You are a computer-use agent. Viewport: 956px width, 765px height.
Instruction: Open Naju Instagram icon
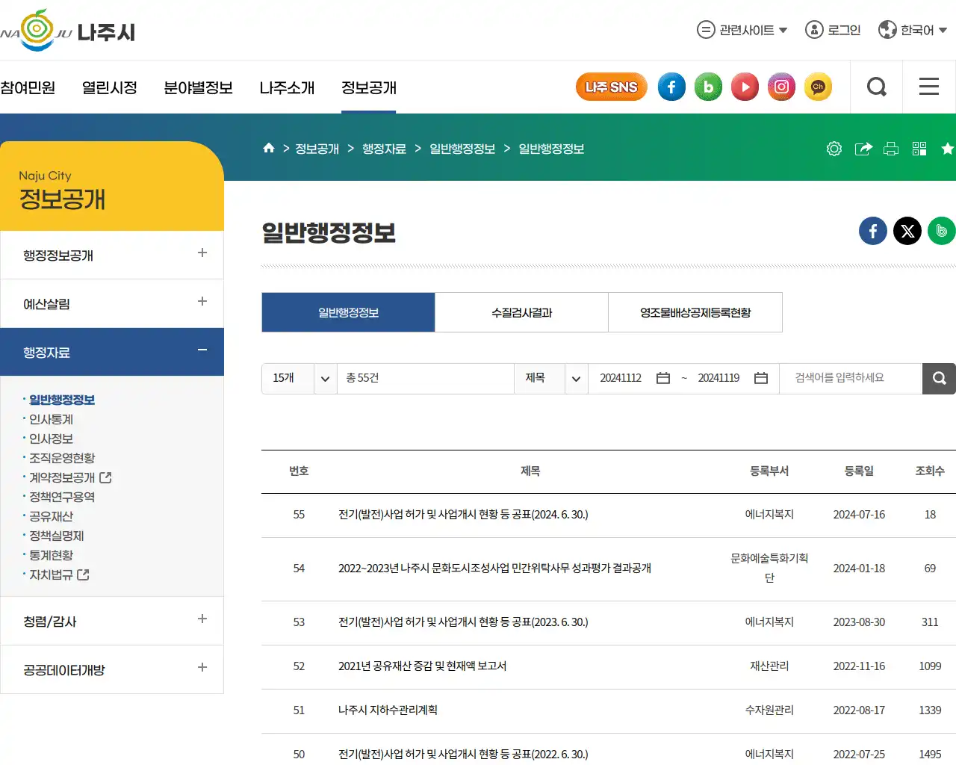tap(781, 87)
